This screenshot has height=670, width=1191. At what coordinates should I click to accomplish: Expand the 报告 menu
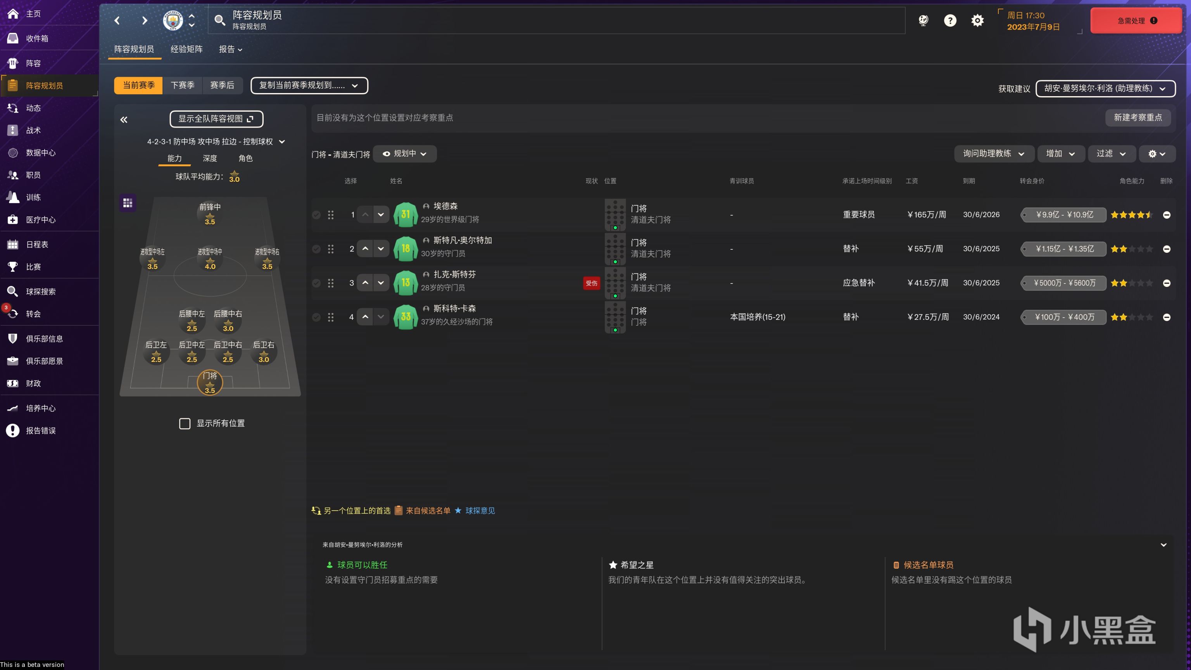click(230, 50)
